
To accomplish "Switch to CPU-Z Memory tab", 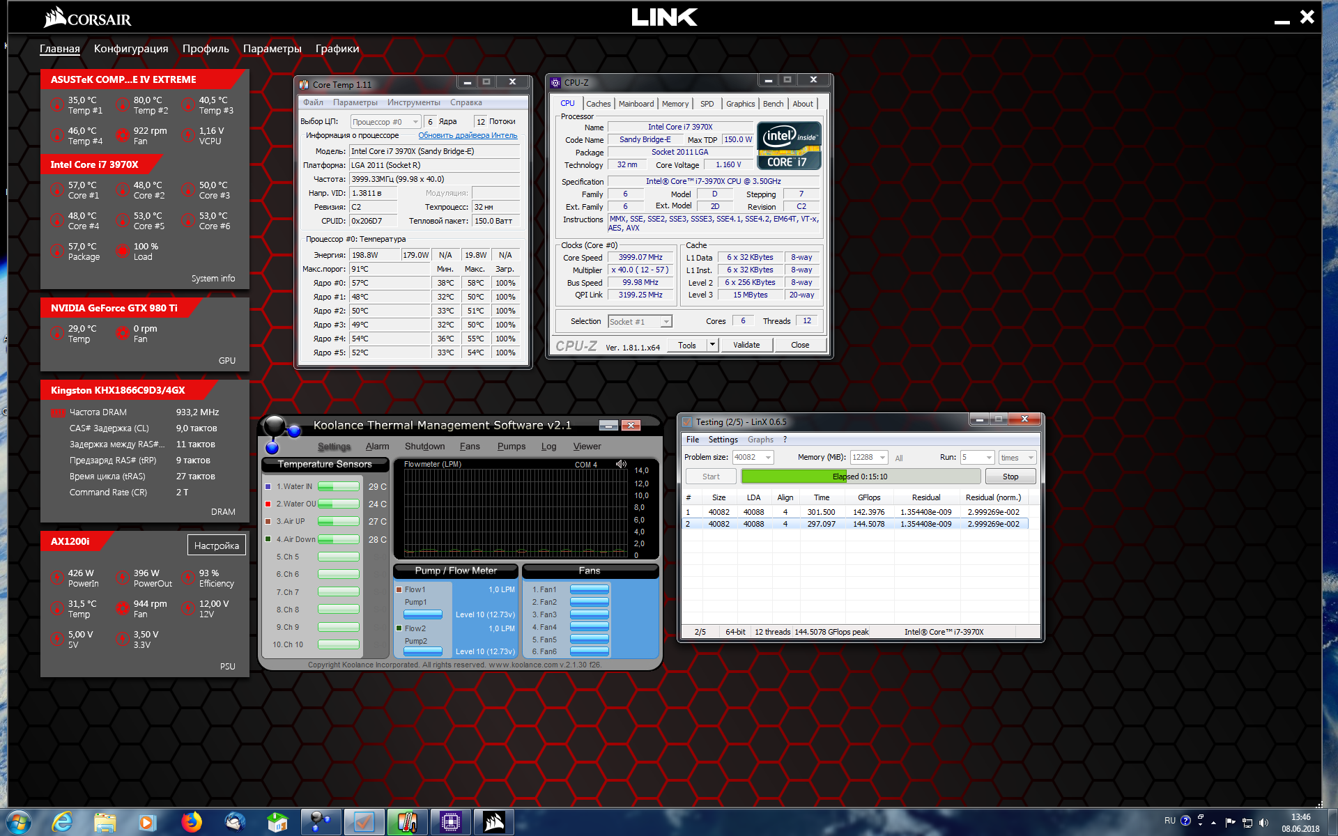I will (675, 104).
